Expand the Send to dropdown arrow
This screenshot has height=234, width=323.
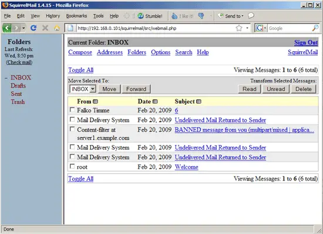coord(243,16)
